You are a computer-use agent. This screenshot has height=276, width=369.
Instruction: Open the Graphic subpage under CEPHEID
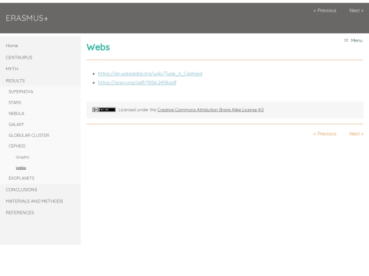tap(23, 157)
